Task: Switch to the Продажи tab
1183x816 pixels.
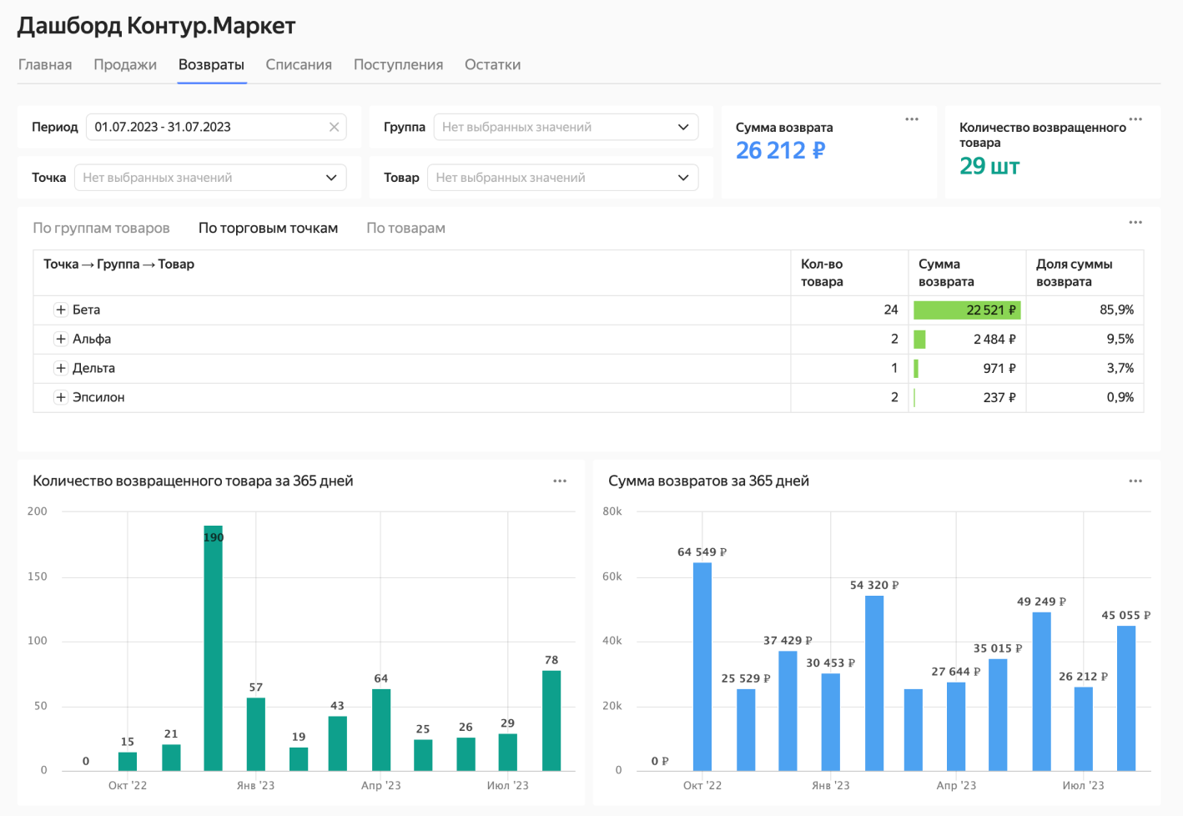Action: [125, 64]
